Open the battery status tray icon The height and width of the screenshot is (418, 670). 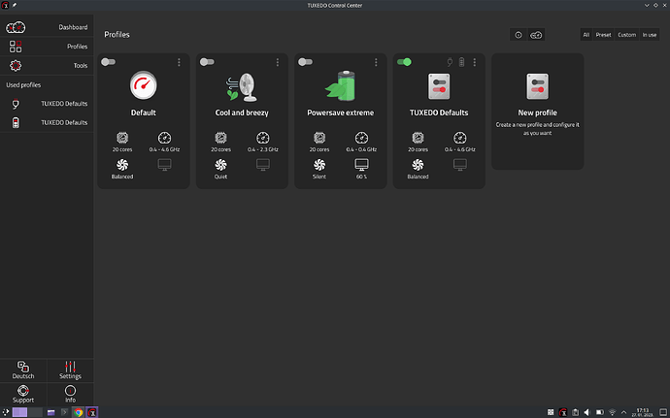[x=599, y=412]
